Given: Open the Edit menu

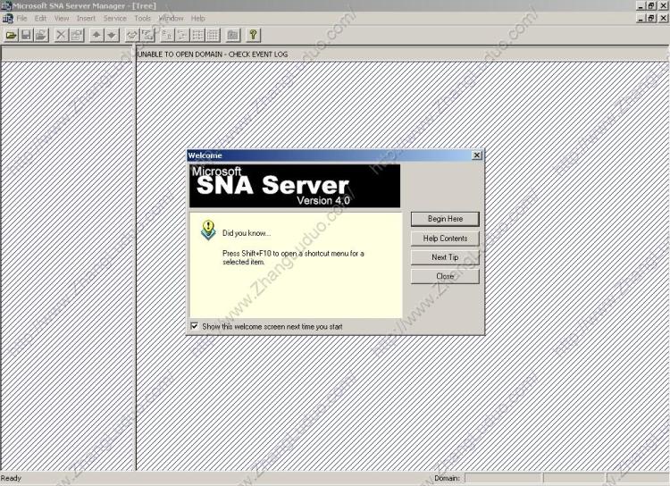Looking at the screenshot, I should click(x=40, y=19).
